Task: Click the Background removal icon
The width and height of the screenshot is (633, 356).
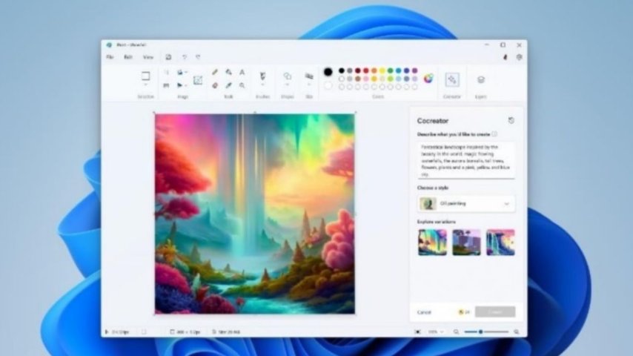Action: tap(198, 80)
